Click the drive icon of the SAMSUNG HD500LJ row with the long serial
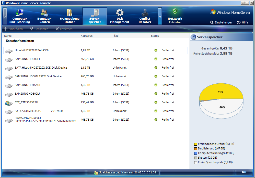Image resolution: width=255 pixels, height=178 pixels. [x=9, y=121]
